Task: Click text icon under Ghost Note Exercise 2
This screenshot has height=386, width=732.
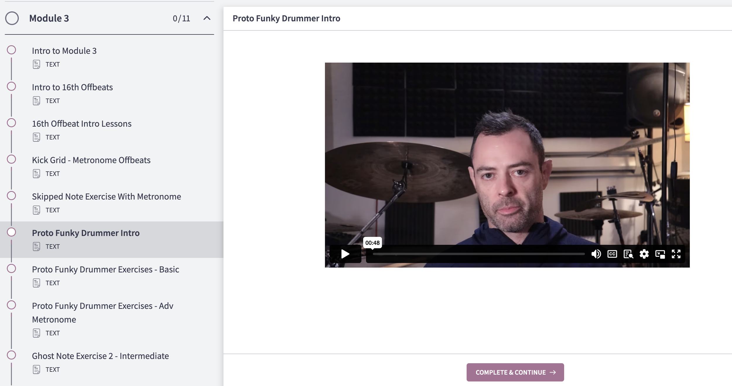Action: (x=36, y=369)
